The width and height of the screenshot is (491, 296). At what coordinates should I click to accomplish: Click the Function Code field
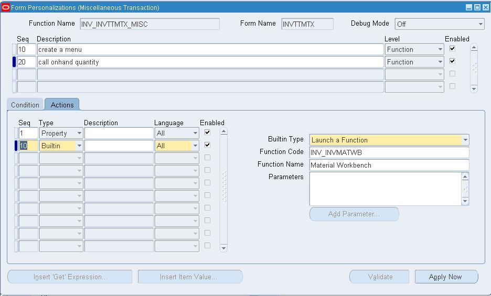point(389,152)
